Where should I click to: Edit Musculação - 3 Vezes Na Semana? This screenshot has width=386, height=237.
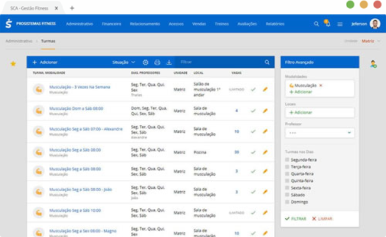[x=265, y=89]
